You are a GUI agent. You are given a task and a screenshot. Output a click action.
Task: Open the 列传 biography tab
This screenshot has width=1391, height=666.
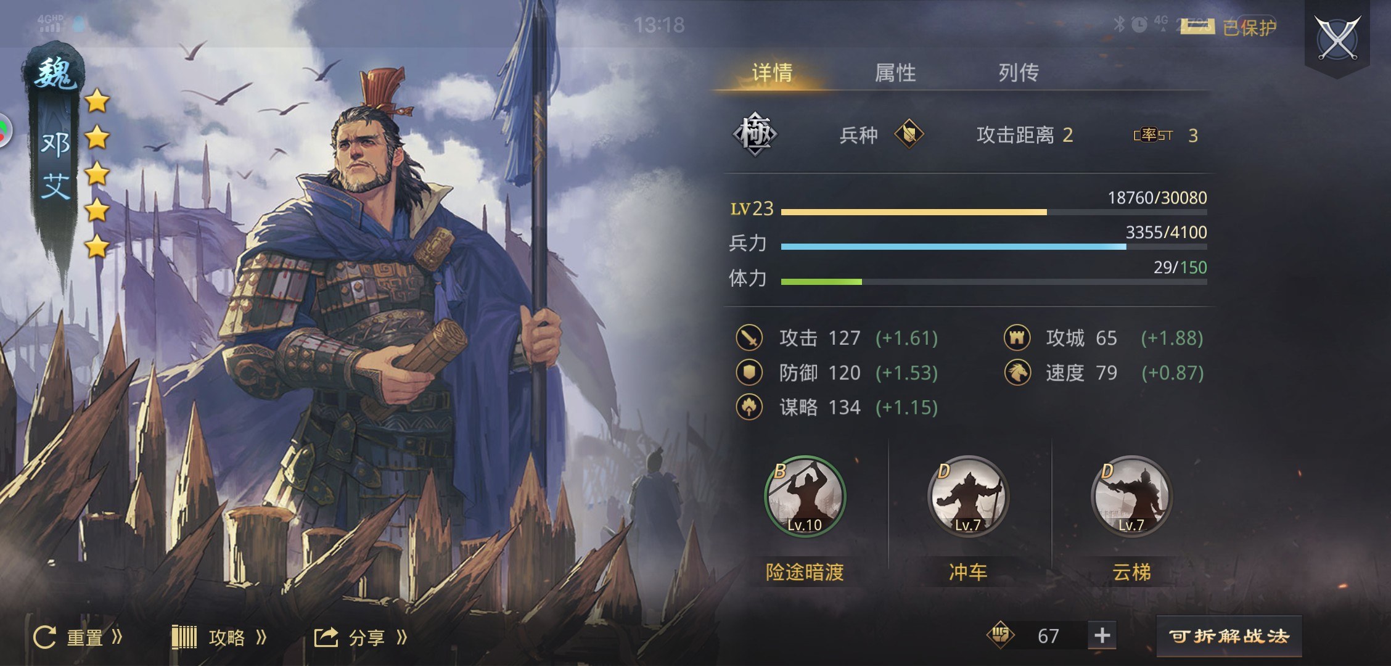pyautogui.click(x=1019, y=73)
